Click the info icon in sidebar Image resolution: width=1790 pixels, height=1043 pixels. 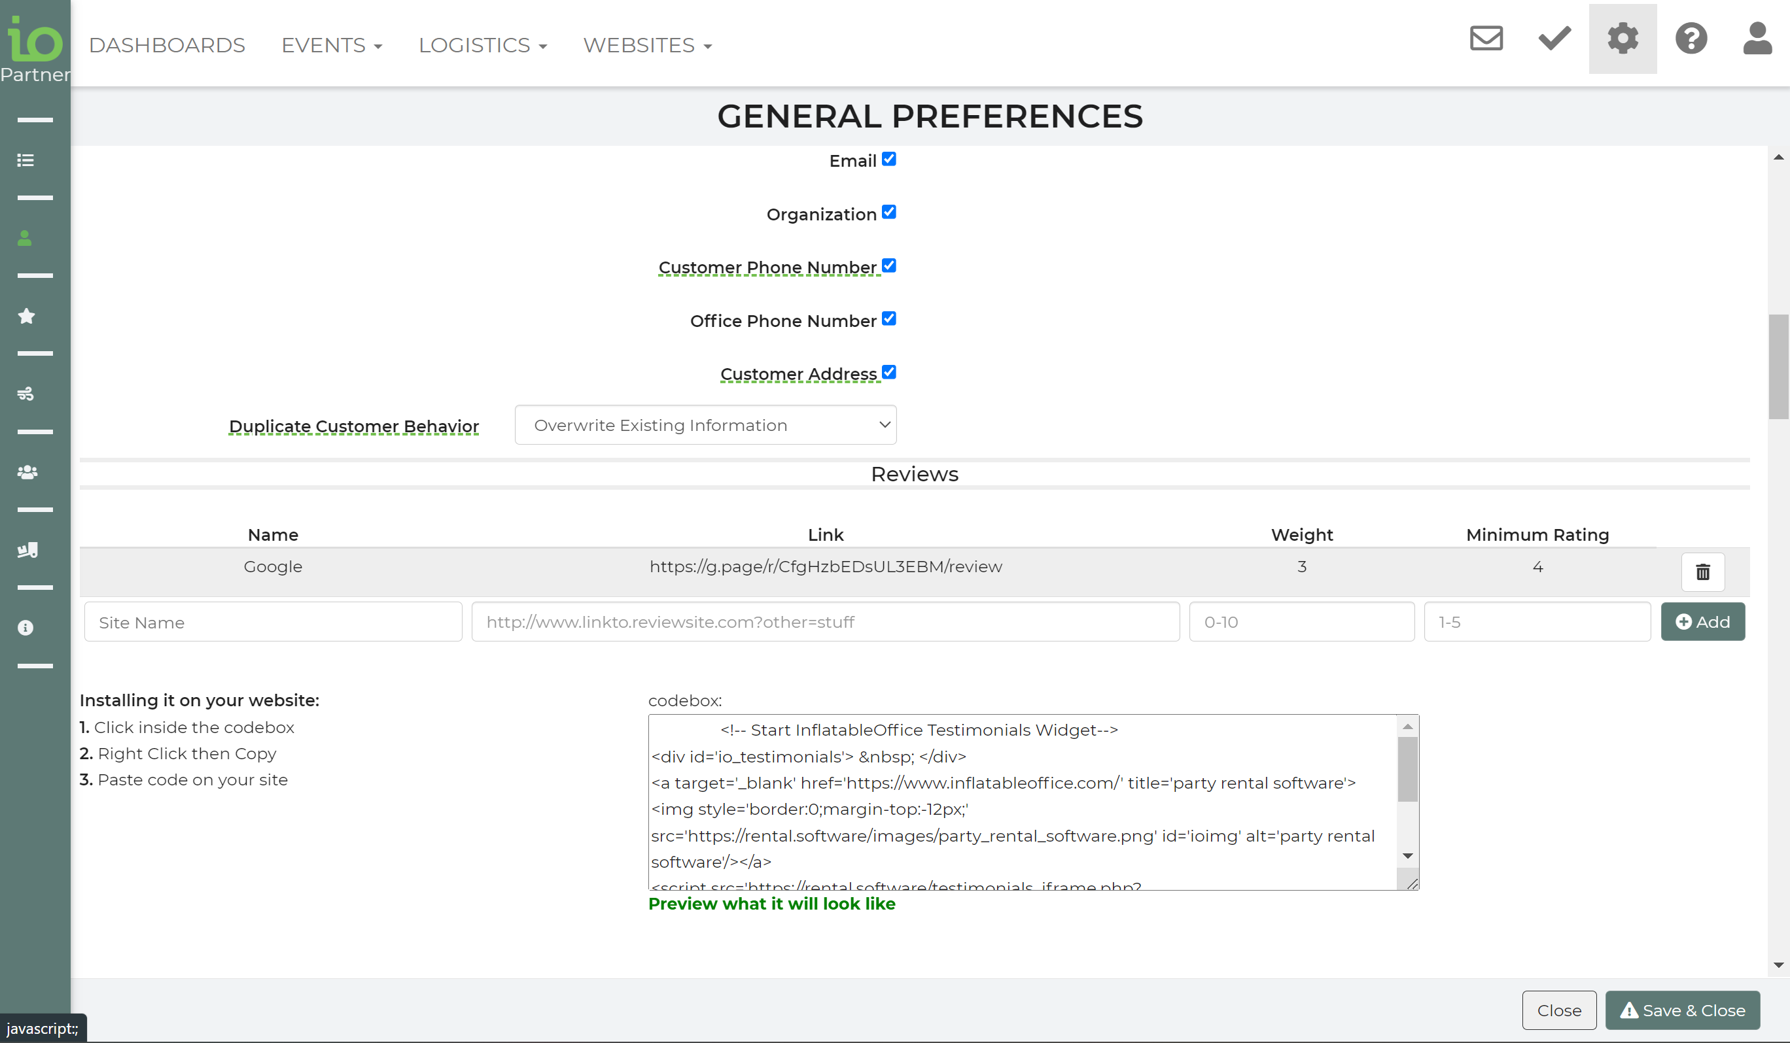26,628
